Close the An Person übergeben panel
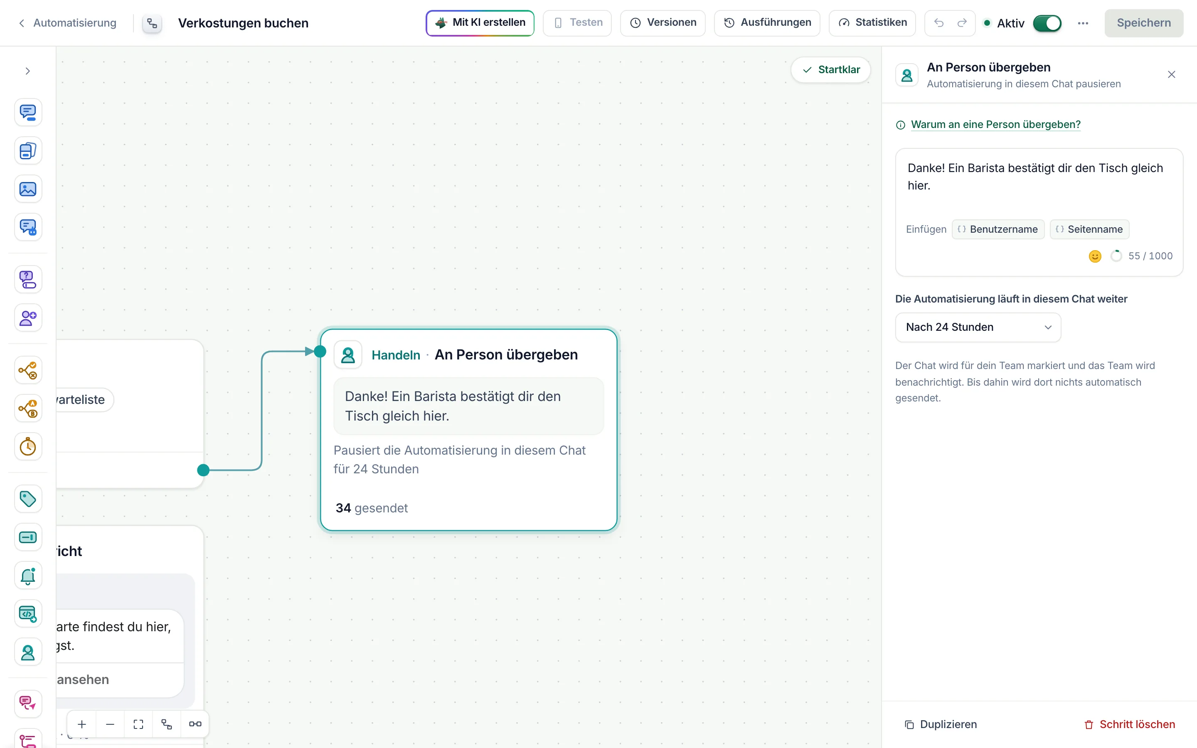This screenshot has height=748, width=1197. tap(1171, 75)
